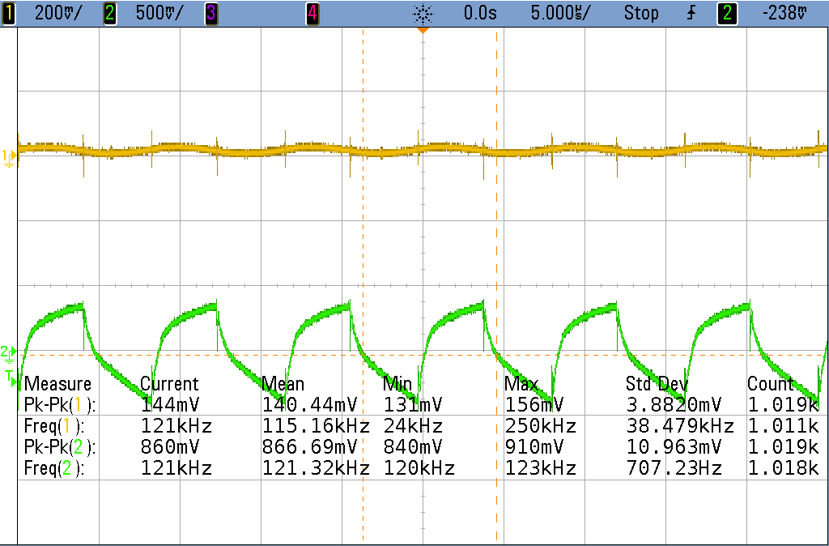829x546 pixels.
Task: Click the trigger position sun-like icon
Action: coord(423,13)
